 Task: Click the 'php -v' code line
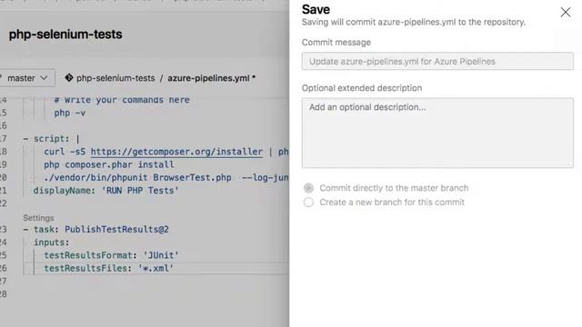70,113
